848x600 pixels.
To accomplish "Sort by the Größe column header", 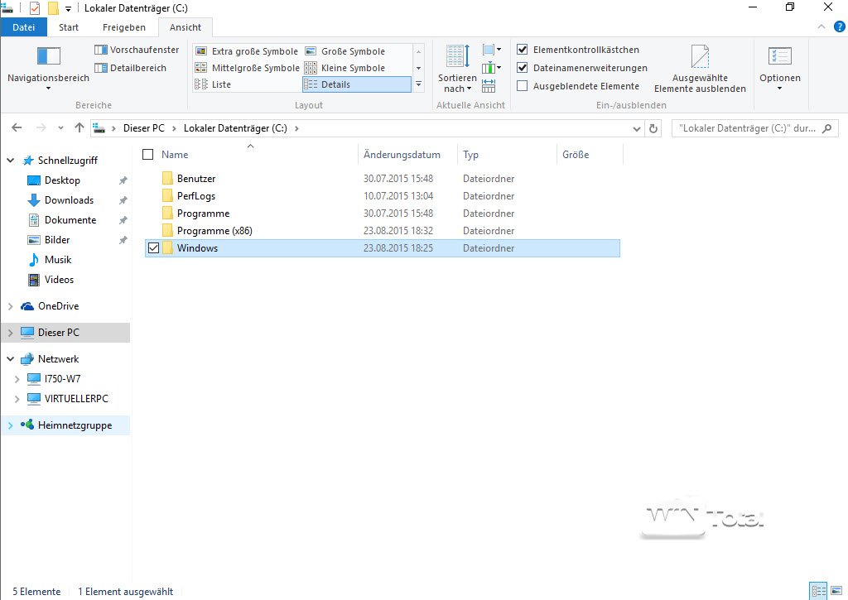I will 576,155.
